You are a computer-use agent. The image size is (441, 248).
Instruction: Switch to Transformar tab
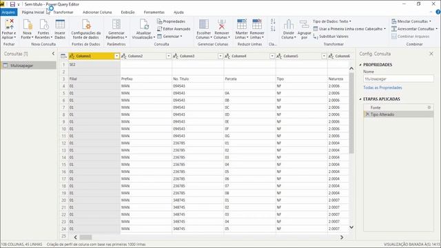(63, 12)
